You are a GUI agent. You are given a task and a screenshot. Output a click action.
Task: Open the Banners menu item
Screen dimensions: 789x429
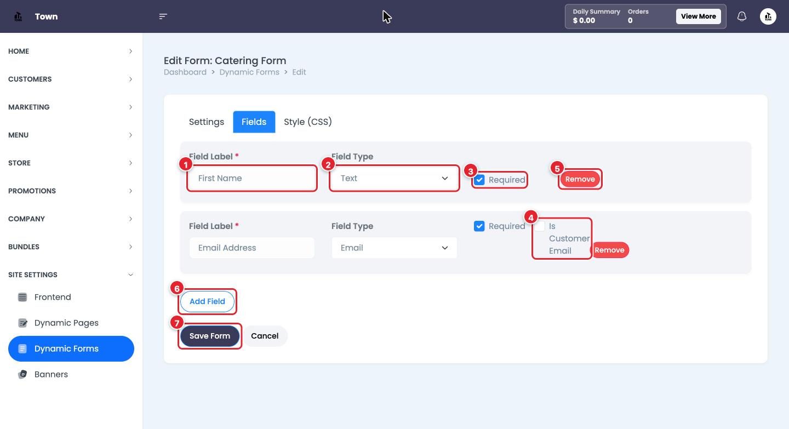(71, 374)
